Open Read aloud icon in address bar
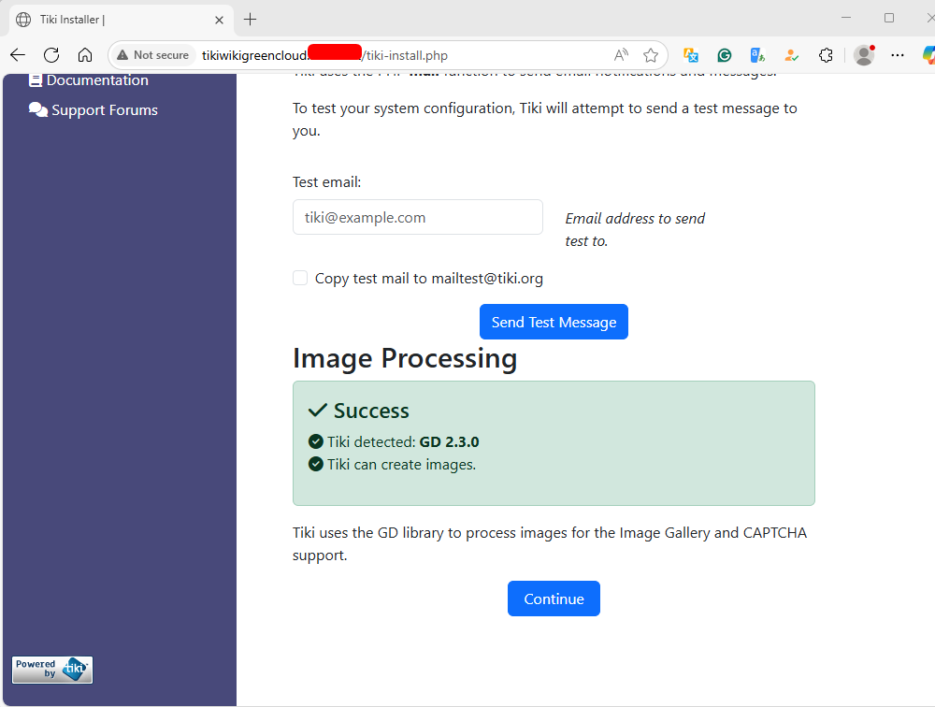 621,55
